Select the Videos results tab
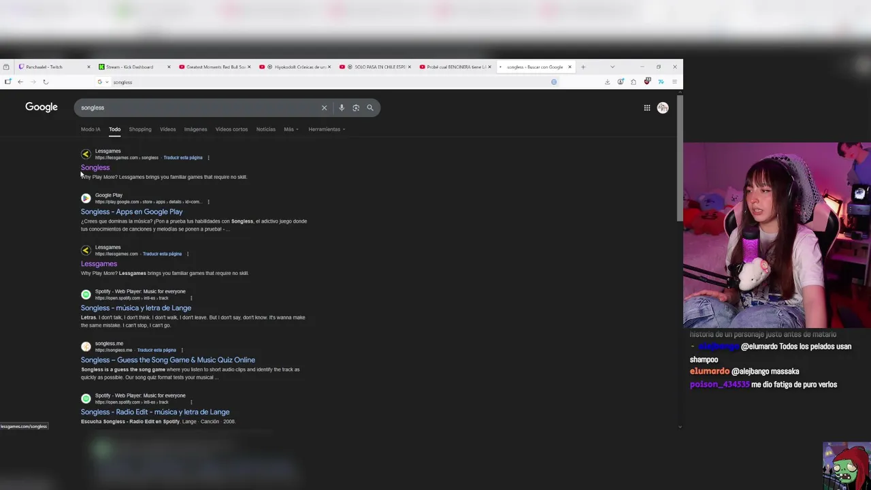 click(x=167, y=129)
